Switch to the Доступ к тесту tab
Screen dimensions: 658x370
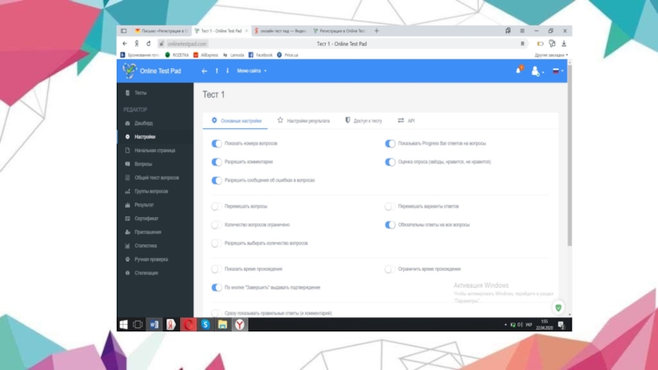(364, 121)
